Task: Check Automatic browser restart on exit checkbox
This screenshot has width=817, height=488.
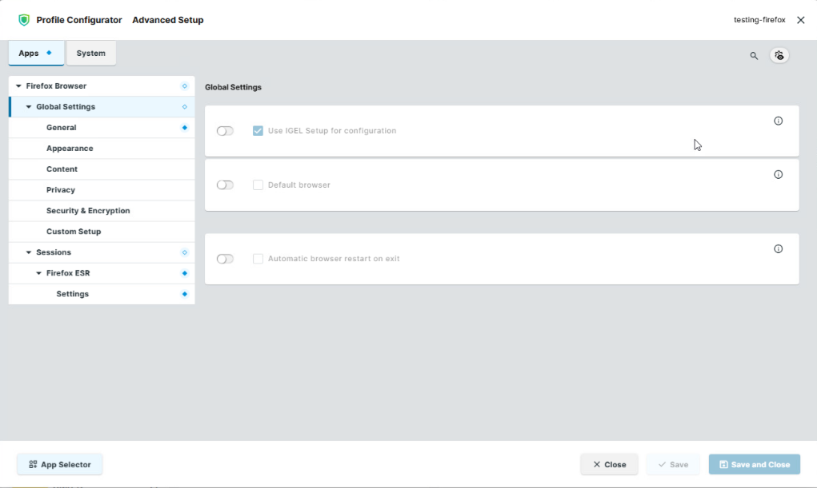Action: [258, 259]
